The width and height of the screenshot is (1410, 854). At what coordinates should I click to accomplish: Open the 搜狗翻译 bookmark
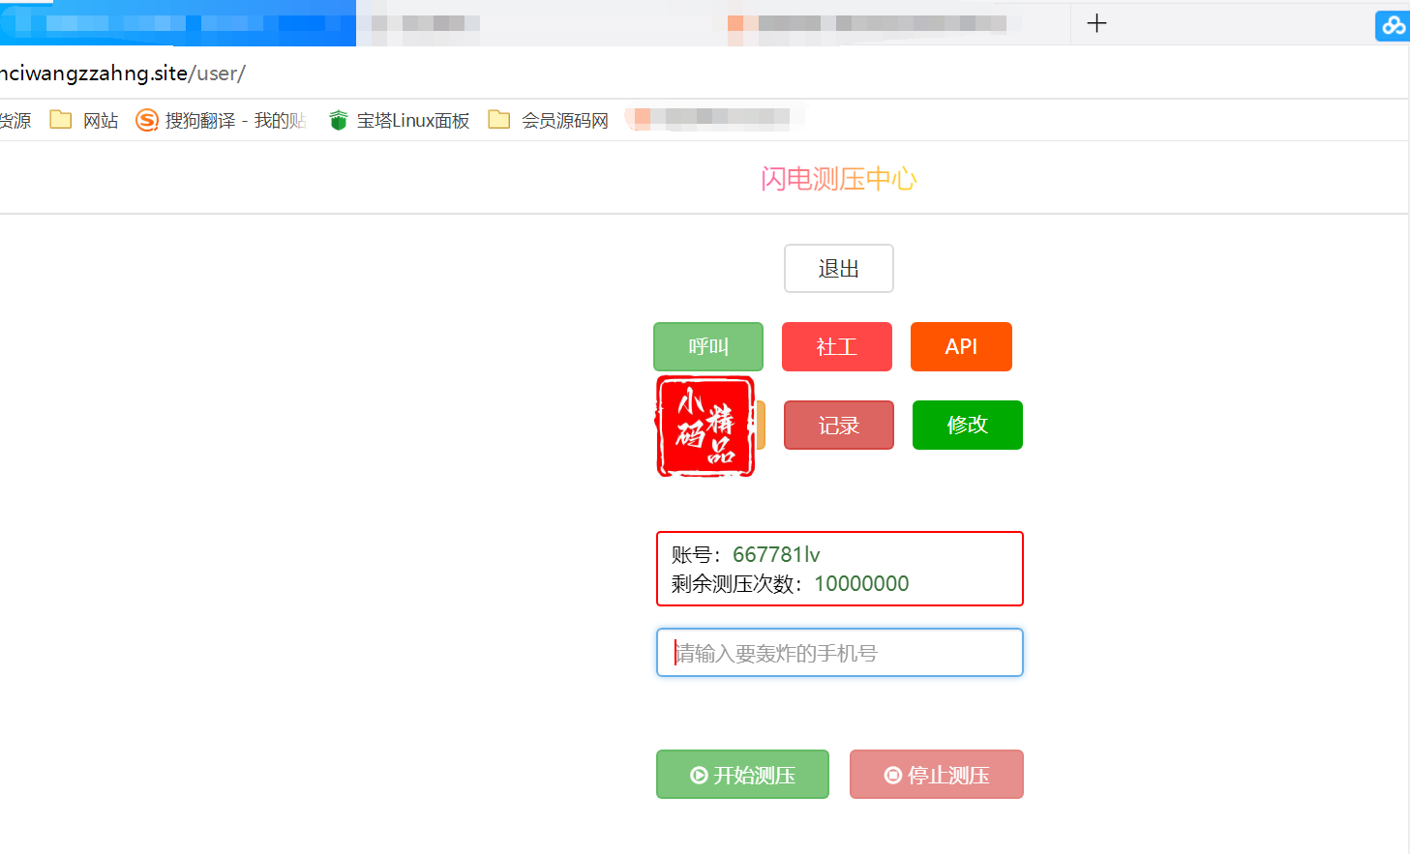click(222, 120)
